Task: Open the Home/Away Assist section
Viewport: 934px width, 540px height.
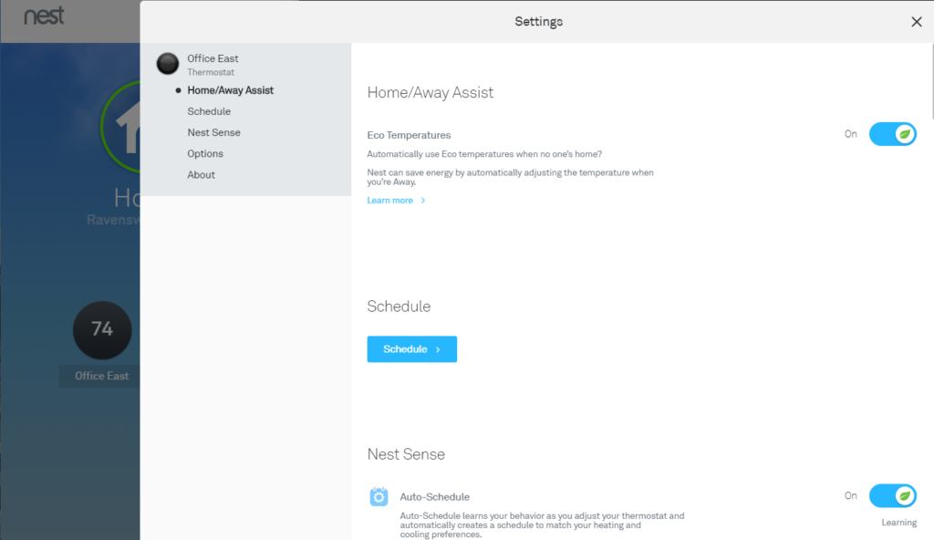Action: coord(230,90)
